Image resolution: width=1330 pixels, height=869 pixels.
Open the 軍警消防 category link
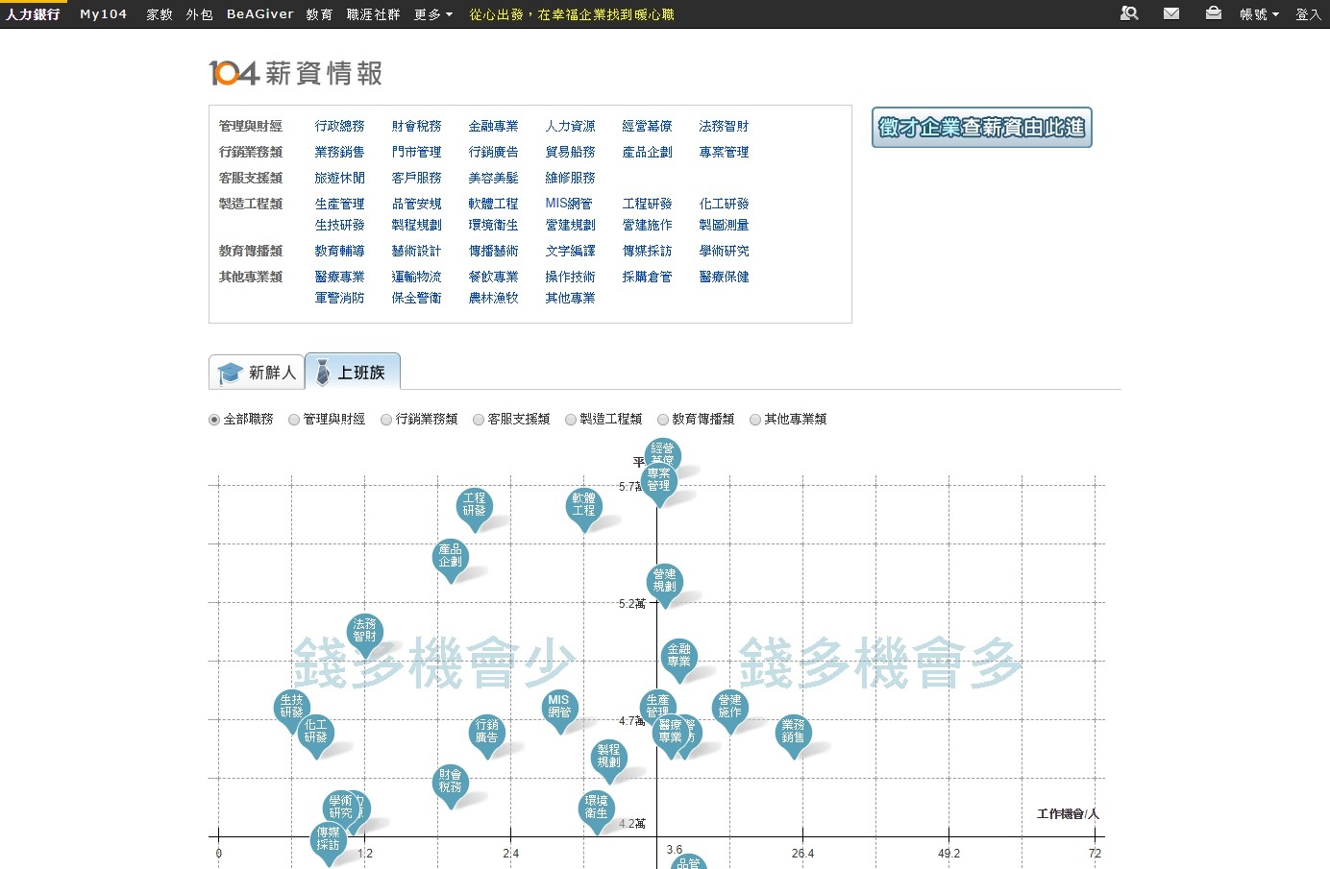[x=340, y=298]
